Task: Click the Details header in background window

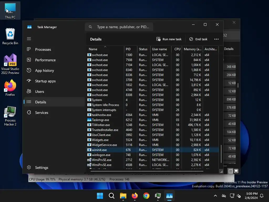Action: tap(229, 49)
